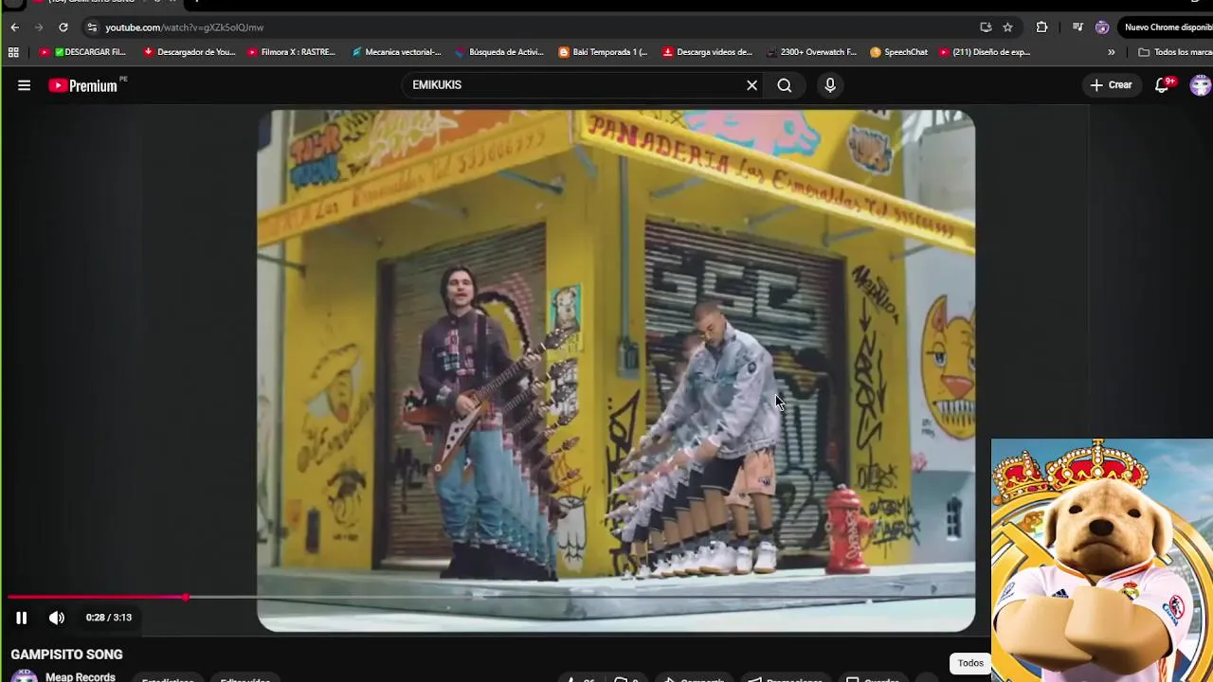Screen dimensions: 1213x682
Task: Open the Descarga videos de... bookmark
Action: 707,52
